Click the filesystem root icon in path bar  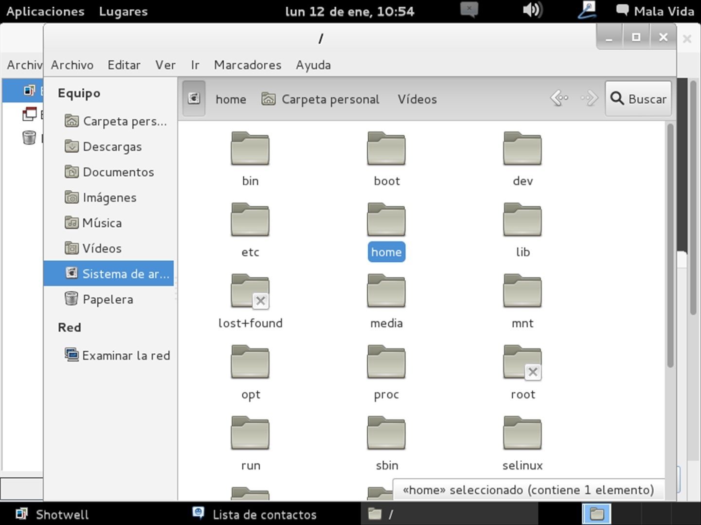[x=194, y=99]
